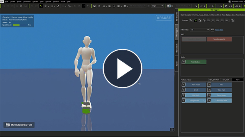Viewport: 245px width, 137px height.
Task: Click the last camera settings icon
Action: (233, 20)
